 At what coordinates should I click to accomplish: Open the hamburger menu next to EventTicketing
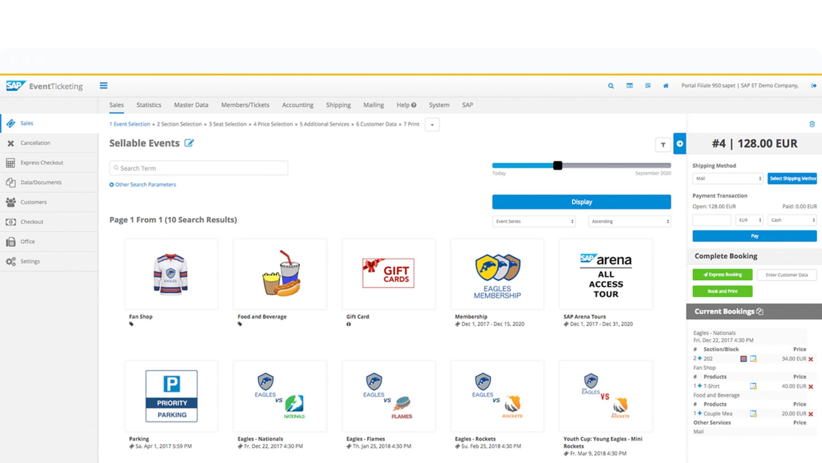(x=103, y=86)
